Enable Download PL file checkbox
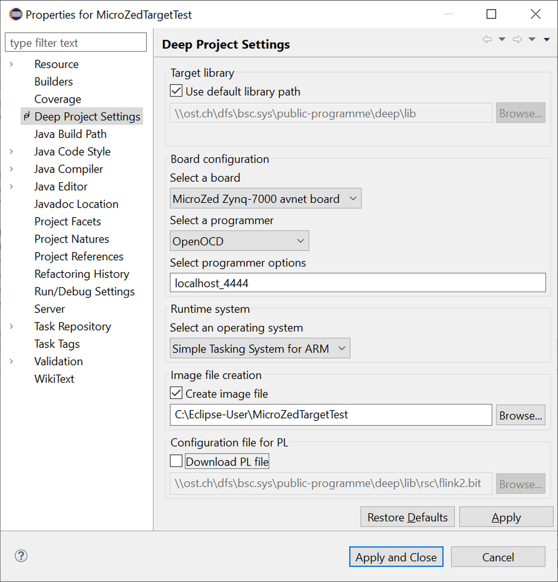 [x=176, y=461]
